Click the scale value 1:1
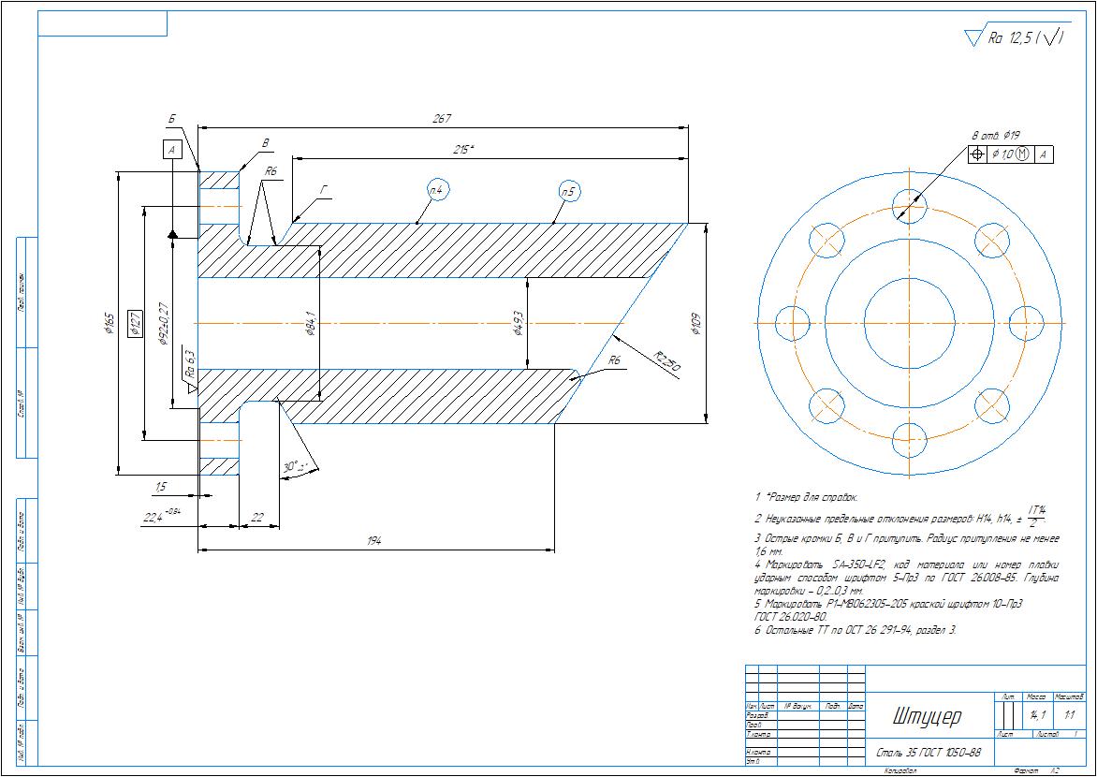1097x777 pixels. [1070, 714]
